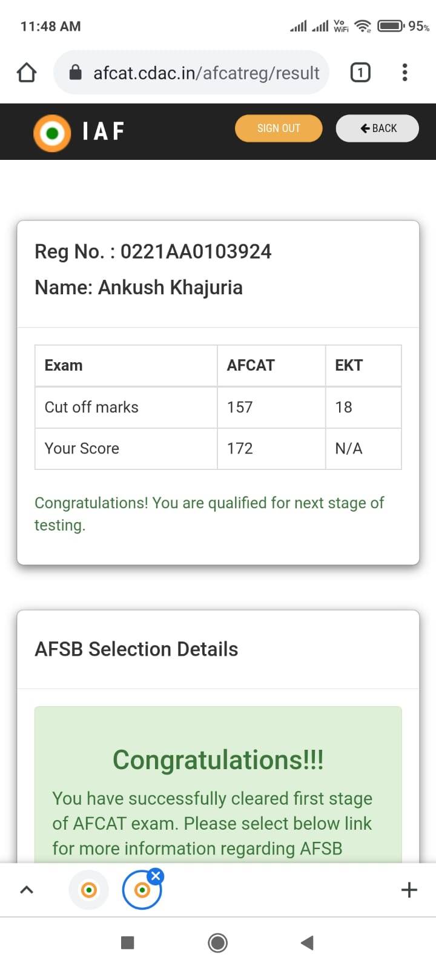Add a new tab with plus icon
Viewport: 436px width, 969px height.
(409, 890)
